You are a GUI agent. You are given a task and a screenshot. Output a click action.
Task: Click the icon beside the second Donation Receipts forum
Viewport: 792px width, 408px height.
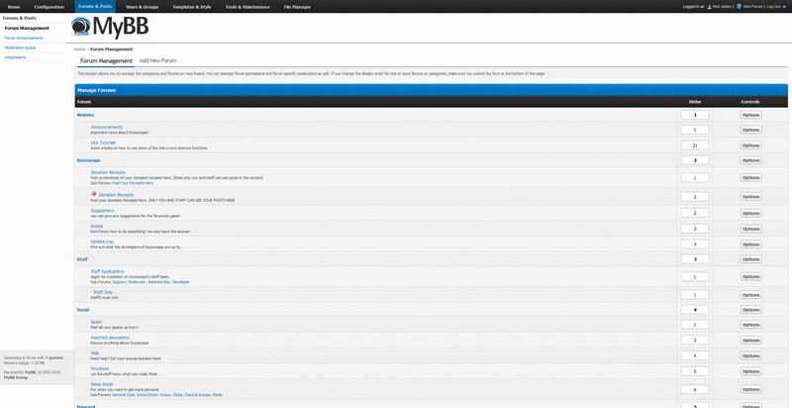coord(93,194)
